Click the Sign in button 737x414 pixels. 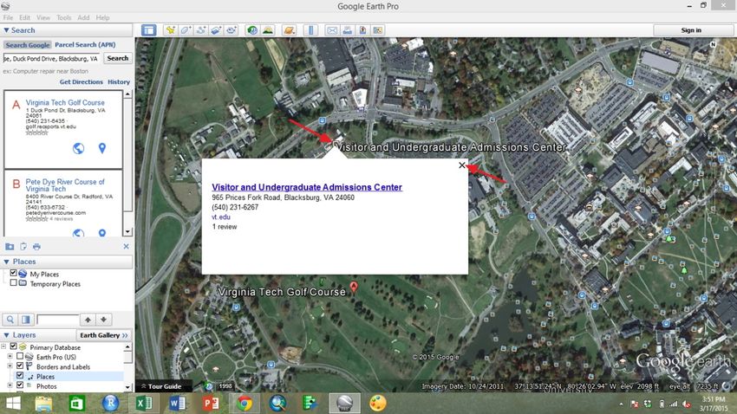[691, 30]
